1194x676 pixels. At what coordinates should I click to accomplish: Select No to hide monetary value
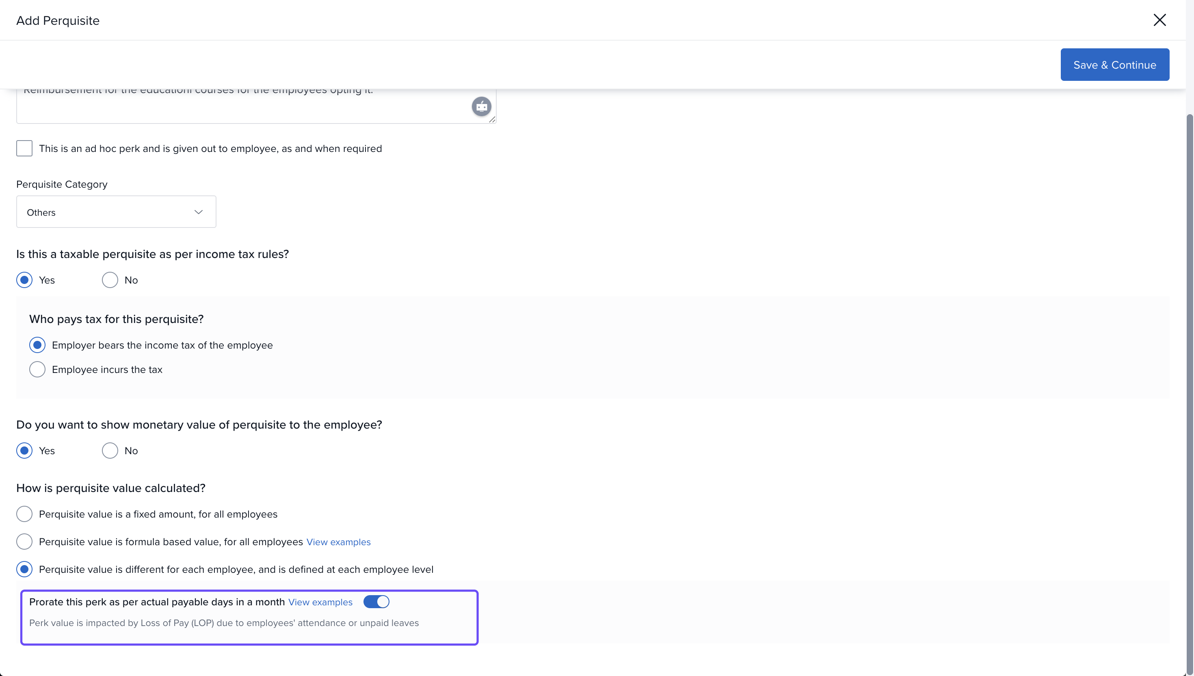click(110, 451)
